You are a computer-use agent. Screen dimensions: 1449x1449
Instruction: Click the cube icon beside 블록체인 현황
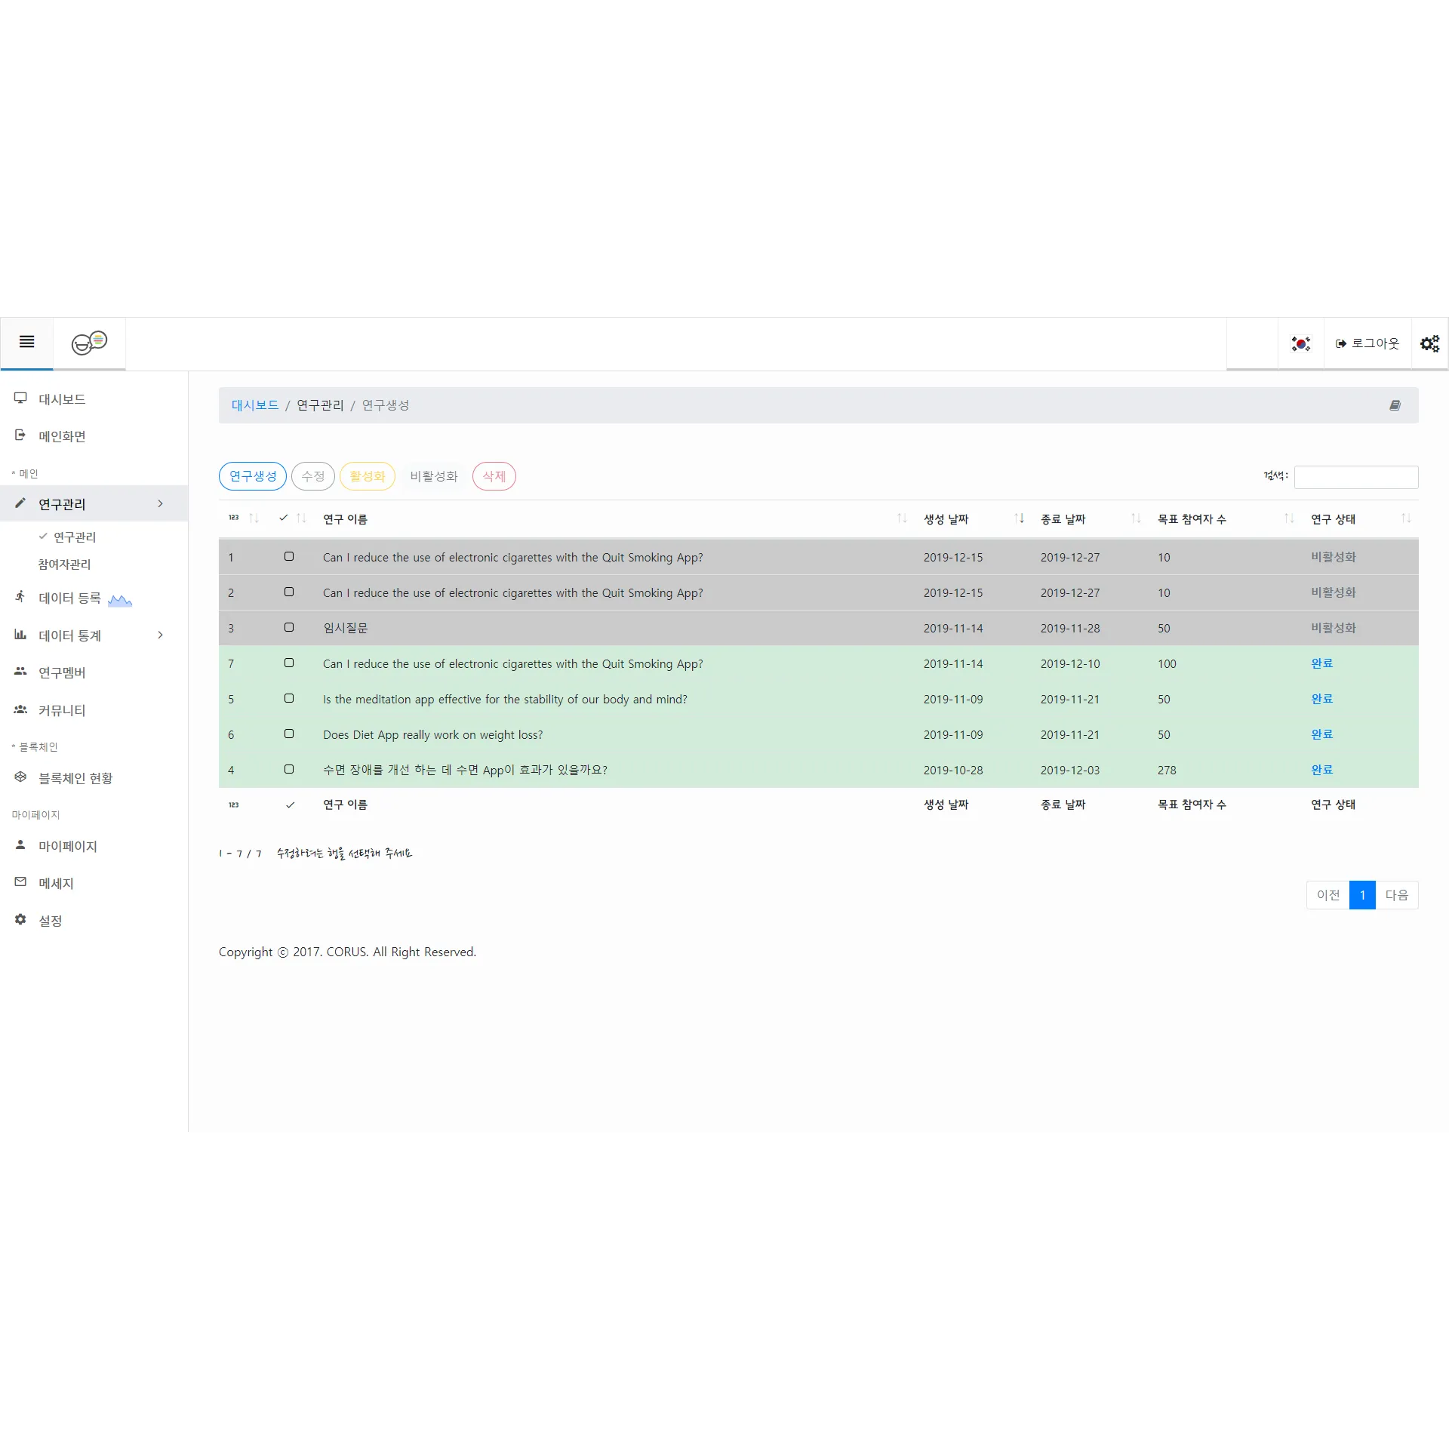click(20, 777)
